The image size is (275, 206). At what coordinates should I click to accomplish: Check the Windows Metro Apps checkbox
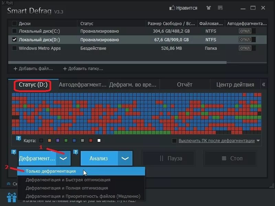(x=14, y=48)
